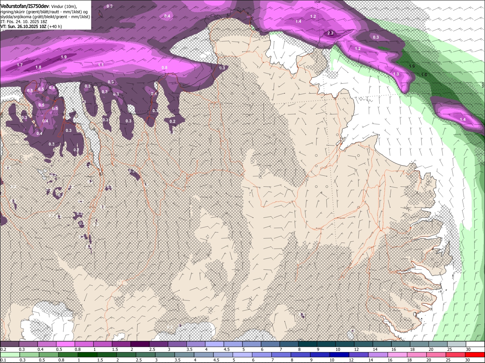Pick the pale mint 0.1–0.3 swatch in rain scale
The image size is (485, 363).
pyautogui.click(x=10, y=355)
